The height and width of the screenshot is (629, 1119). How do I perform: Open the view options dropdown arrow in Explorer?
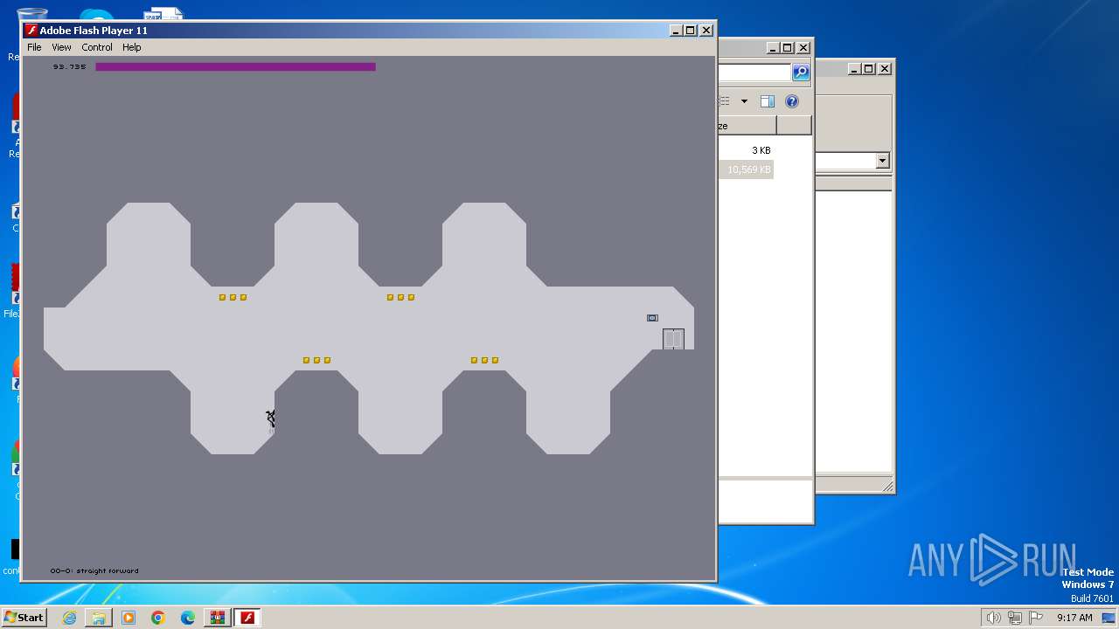coord(744,101)
